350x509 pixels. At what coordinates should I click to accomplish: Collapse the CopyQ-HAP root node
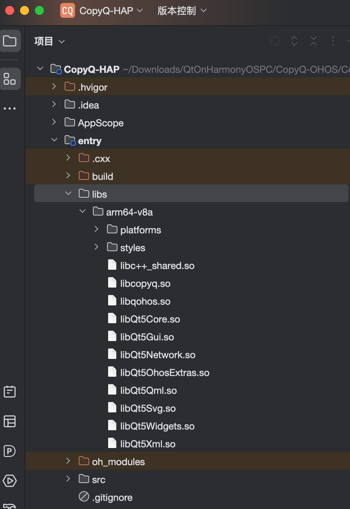(40, 68)
